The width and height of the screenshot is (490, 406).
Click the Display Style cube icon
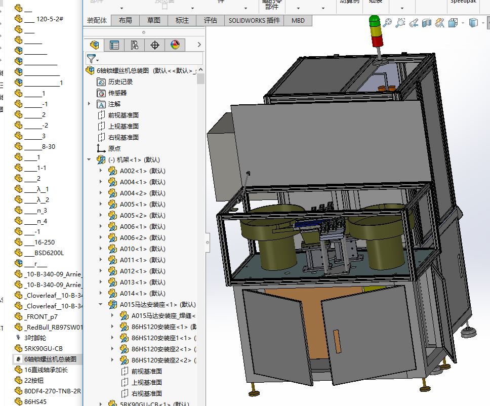click(473, 23)
